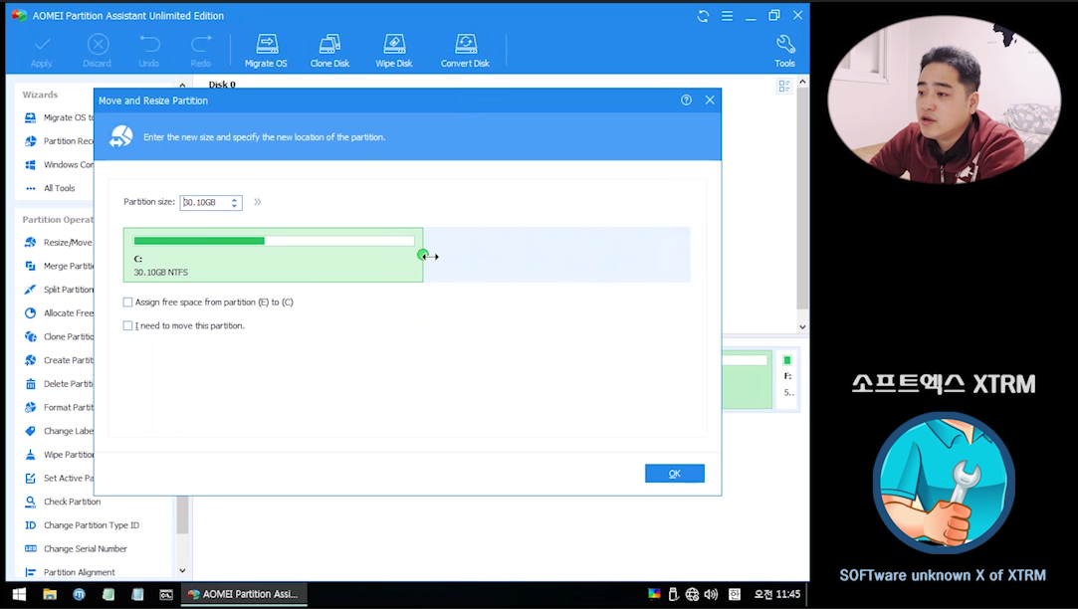Open File Explorer from the taskbar
Screen dimensions: 1078x609
click(50, 594)
